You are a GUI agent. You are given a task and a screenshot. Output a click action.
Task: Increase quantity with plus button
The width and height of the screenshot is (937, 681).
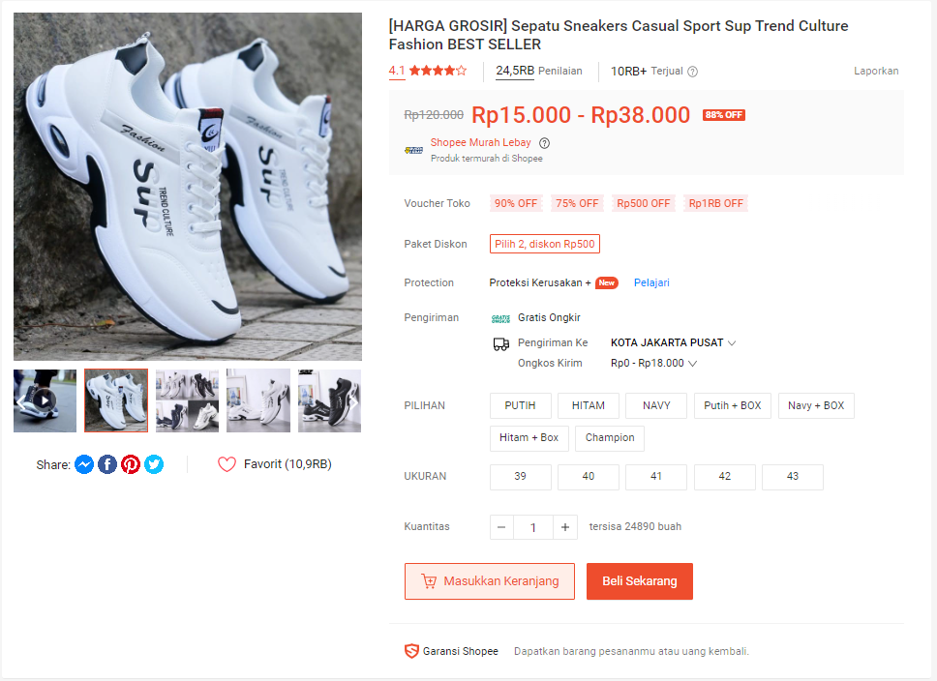pyautogui.click(x=565, y=527)
